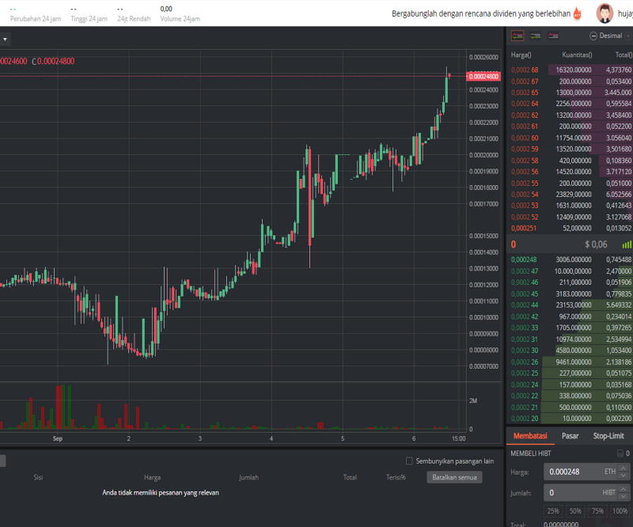The image size is (633, 527).
Task: Select sell order at price 0,0002 65
Action: coord(570,93)
